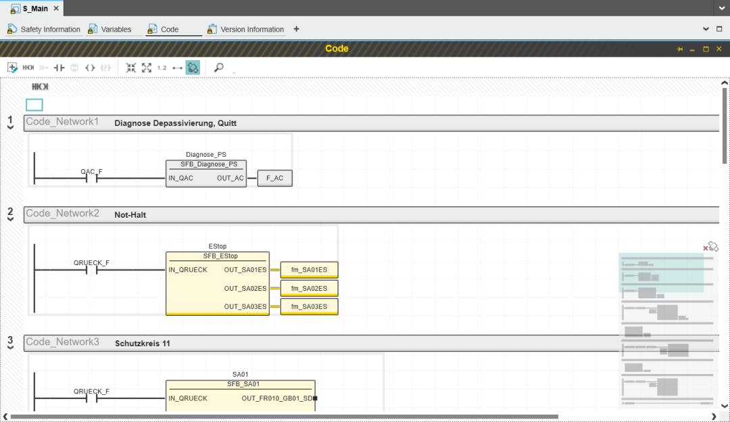Insert a contact with the toolbar contact icon
Image resolution: width=730 pixels, height=422 pixels.
click(59, 68)
